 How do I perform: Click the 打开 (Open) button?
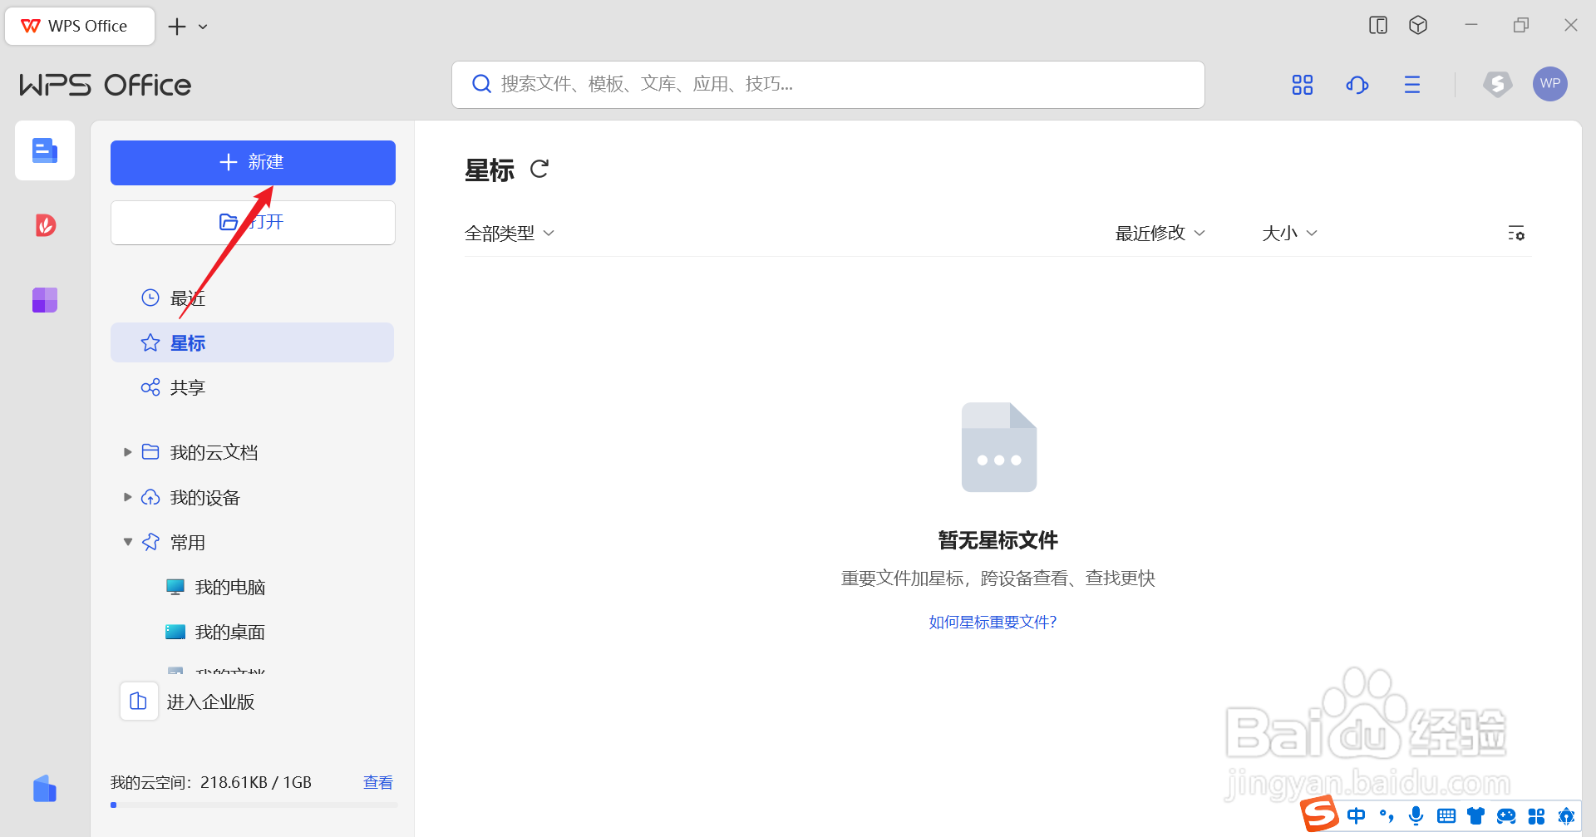253,223
